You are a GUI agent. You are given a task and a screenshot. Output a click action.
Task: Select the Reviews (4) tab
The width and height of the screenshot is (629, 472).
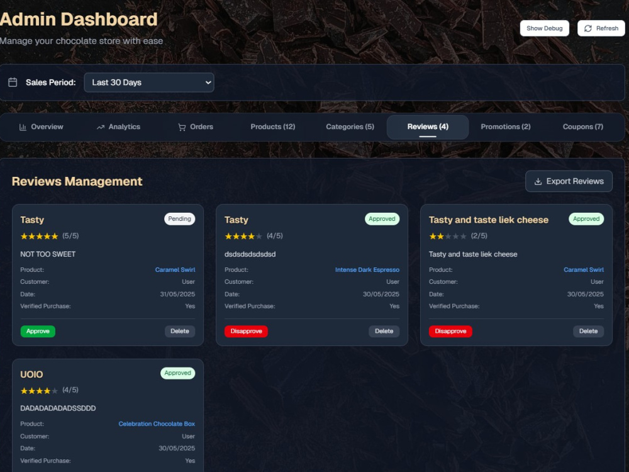(428, 127)
